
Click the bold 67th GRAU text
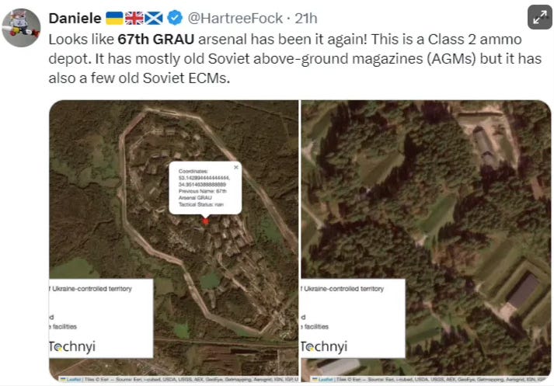coord(156,39)
